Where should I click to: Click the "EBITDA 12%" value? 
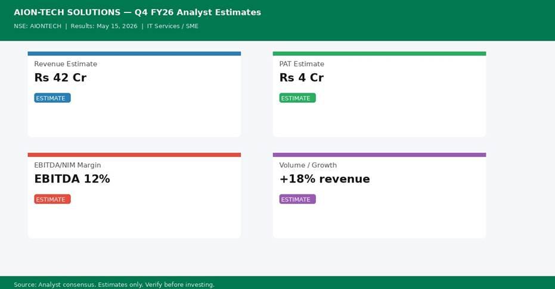pos(72,179)
